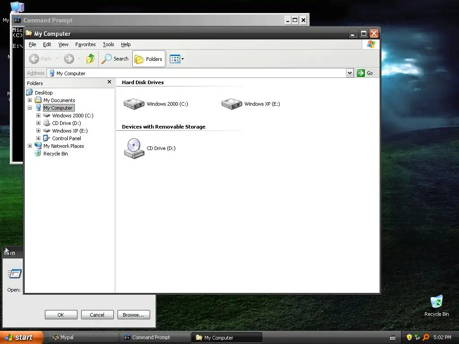
Task: Open the Search pane
Action: tap(115, 59)
